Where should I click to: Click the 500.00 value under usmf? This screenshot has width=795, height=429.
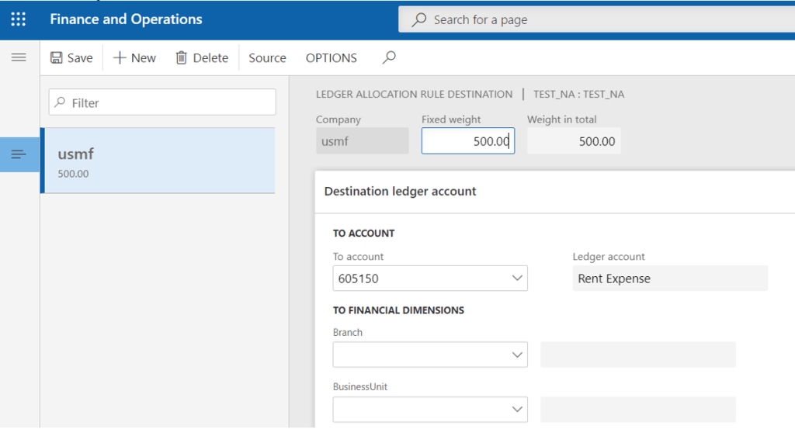pos(73,174)
